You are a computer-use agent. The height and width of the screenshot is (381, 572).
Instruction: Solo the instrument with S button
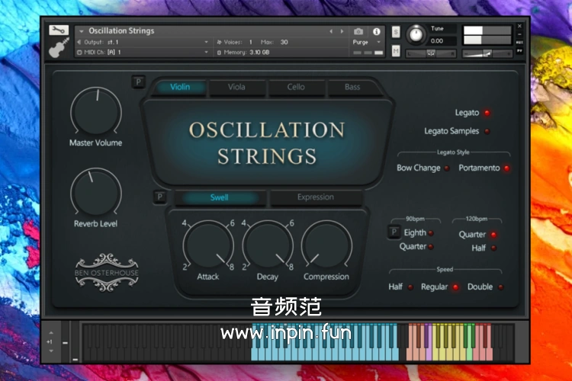point(396,32)
